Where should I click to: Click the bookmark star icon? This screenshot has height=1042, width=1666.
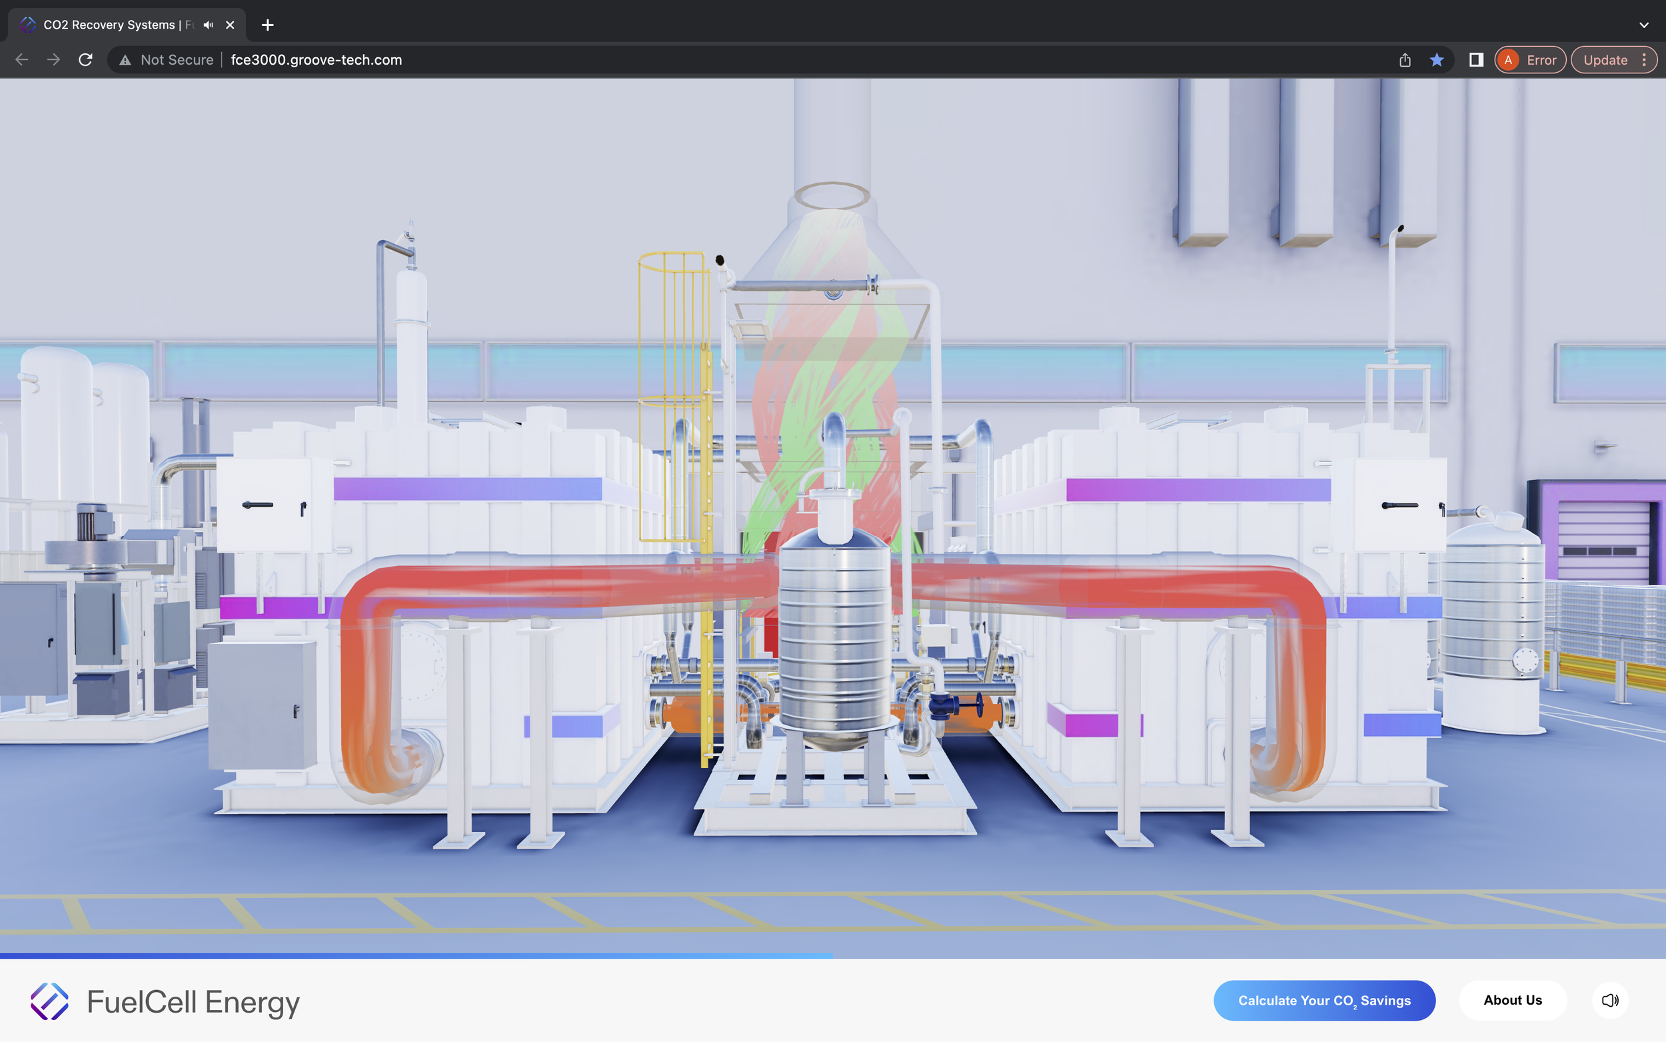click(1437, 60)
